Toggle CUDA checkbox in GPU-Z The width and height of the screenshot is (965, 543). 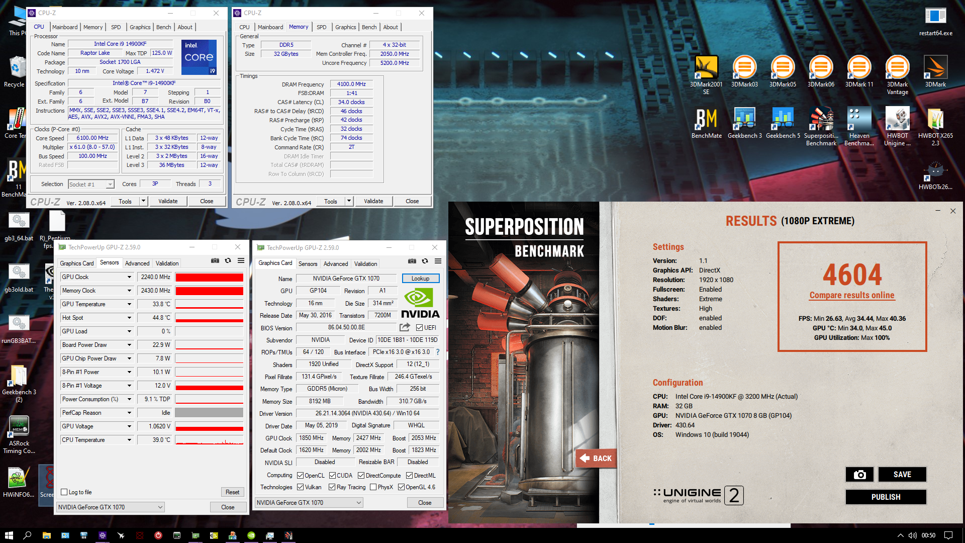click(332, 476)
